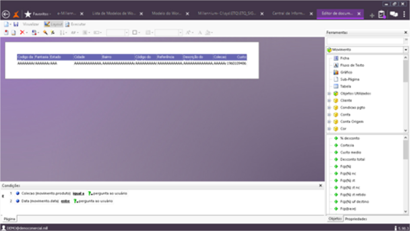Screen dimensions: 410x231
Task: Click the chat bubbles icon
Action: pos(394,14)
